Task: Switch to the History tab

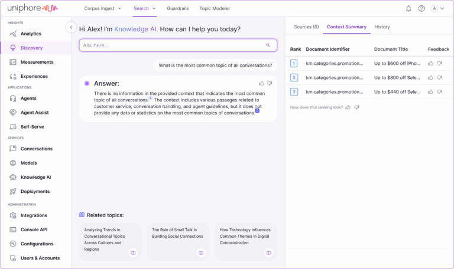Action: tap(382, 27)
